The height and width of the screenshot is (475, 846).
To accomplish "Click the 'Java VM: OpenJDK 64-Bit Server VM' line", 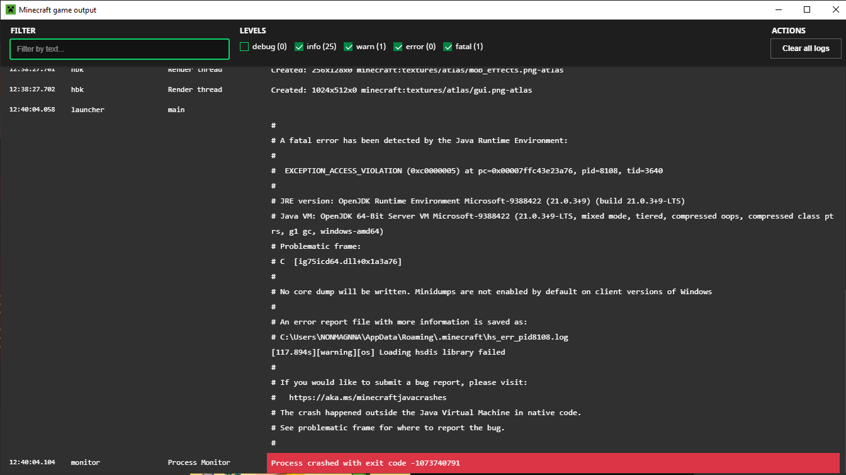I will pos(552,224).
